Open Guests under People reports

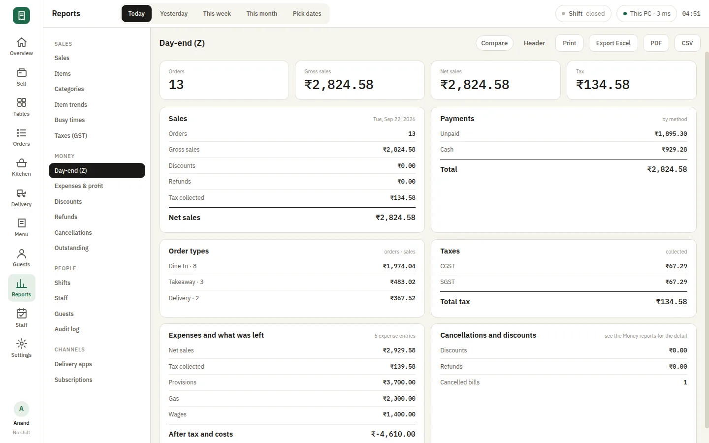point(97,314)
